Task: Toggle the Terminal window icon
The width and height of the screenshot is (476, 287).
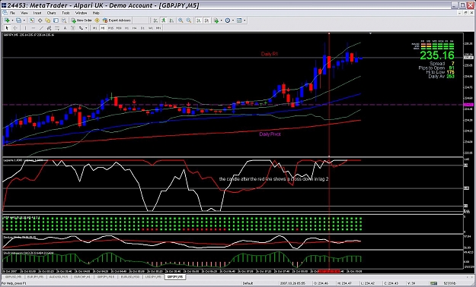Action: point(56,20)
